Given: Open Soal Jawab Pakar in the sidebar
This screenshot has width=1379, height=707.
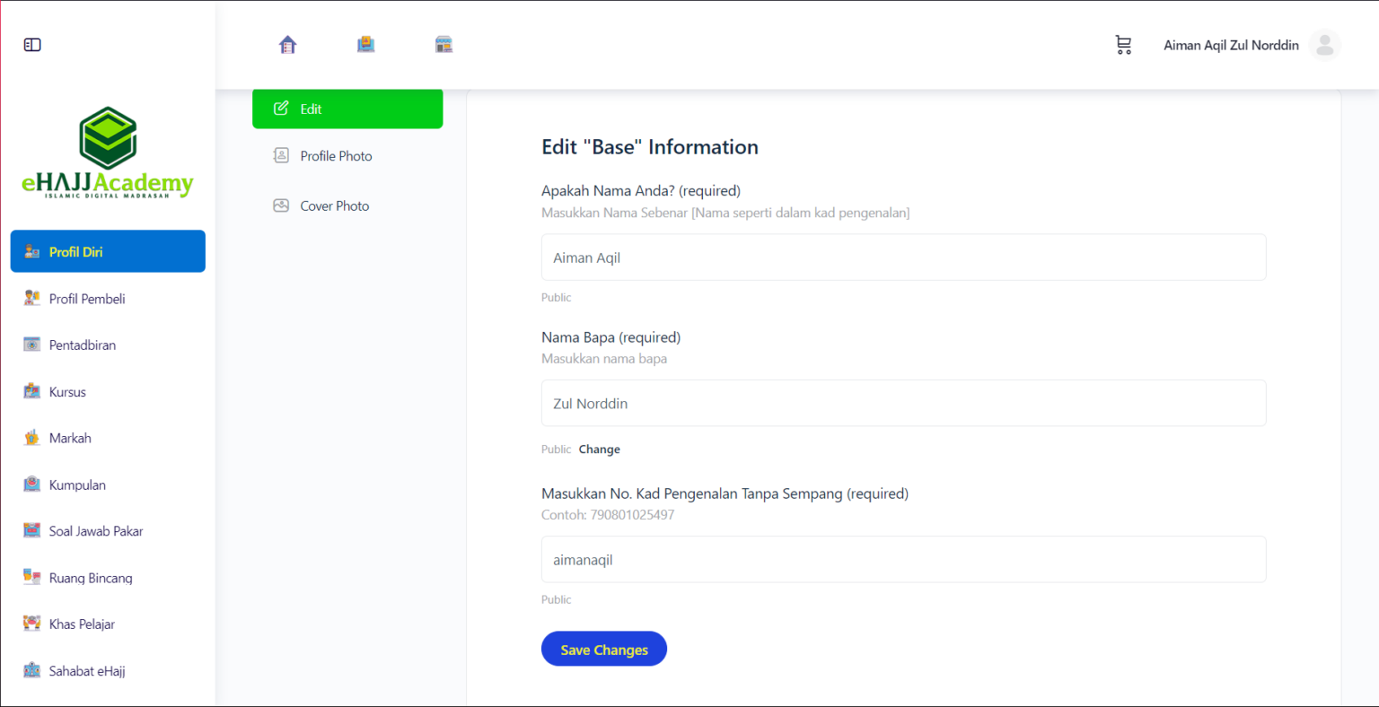Looking at the screenshot, I should pos(96,531).
